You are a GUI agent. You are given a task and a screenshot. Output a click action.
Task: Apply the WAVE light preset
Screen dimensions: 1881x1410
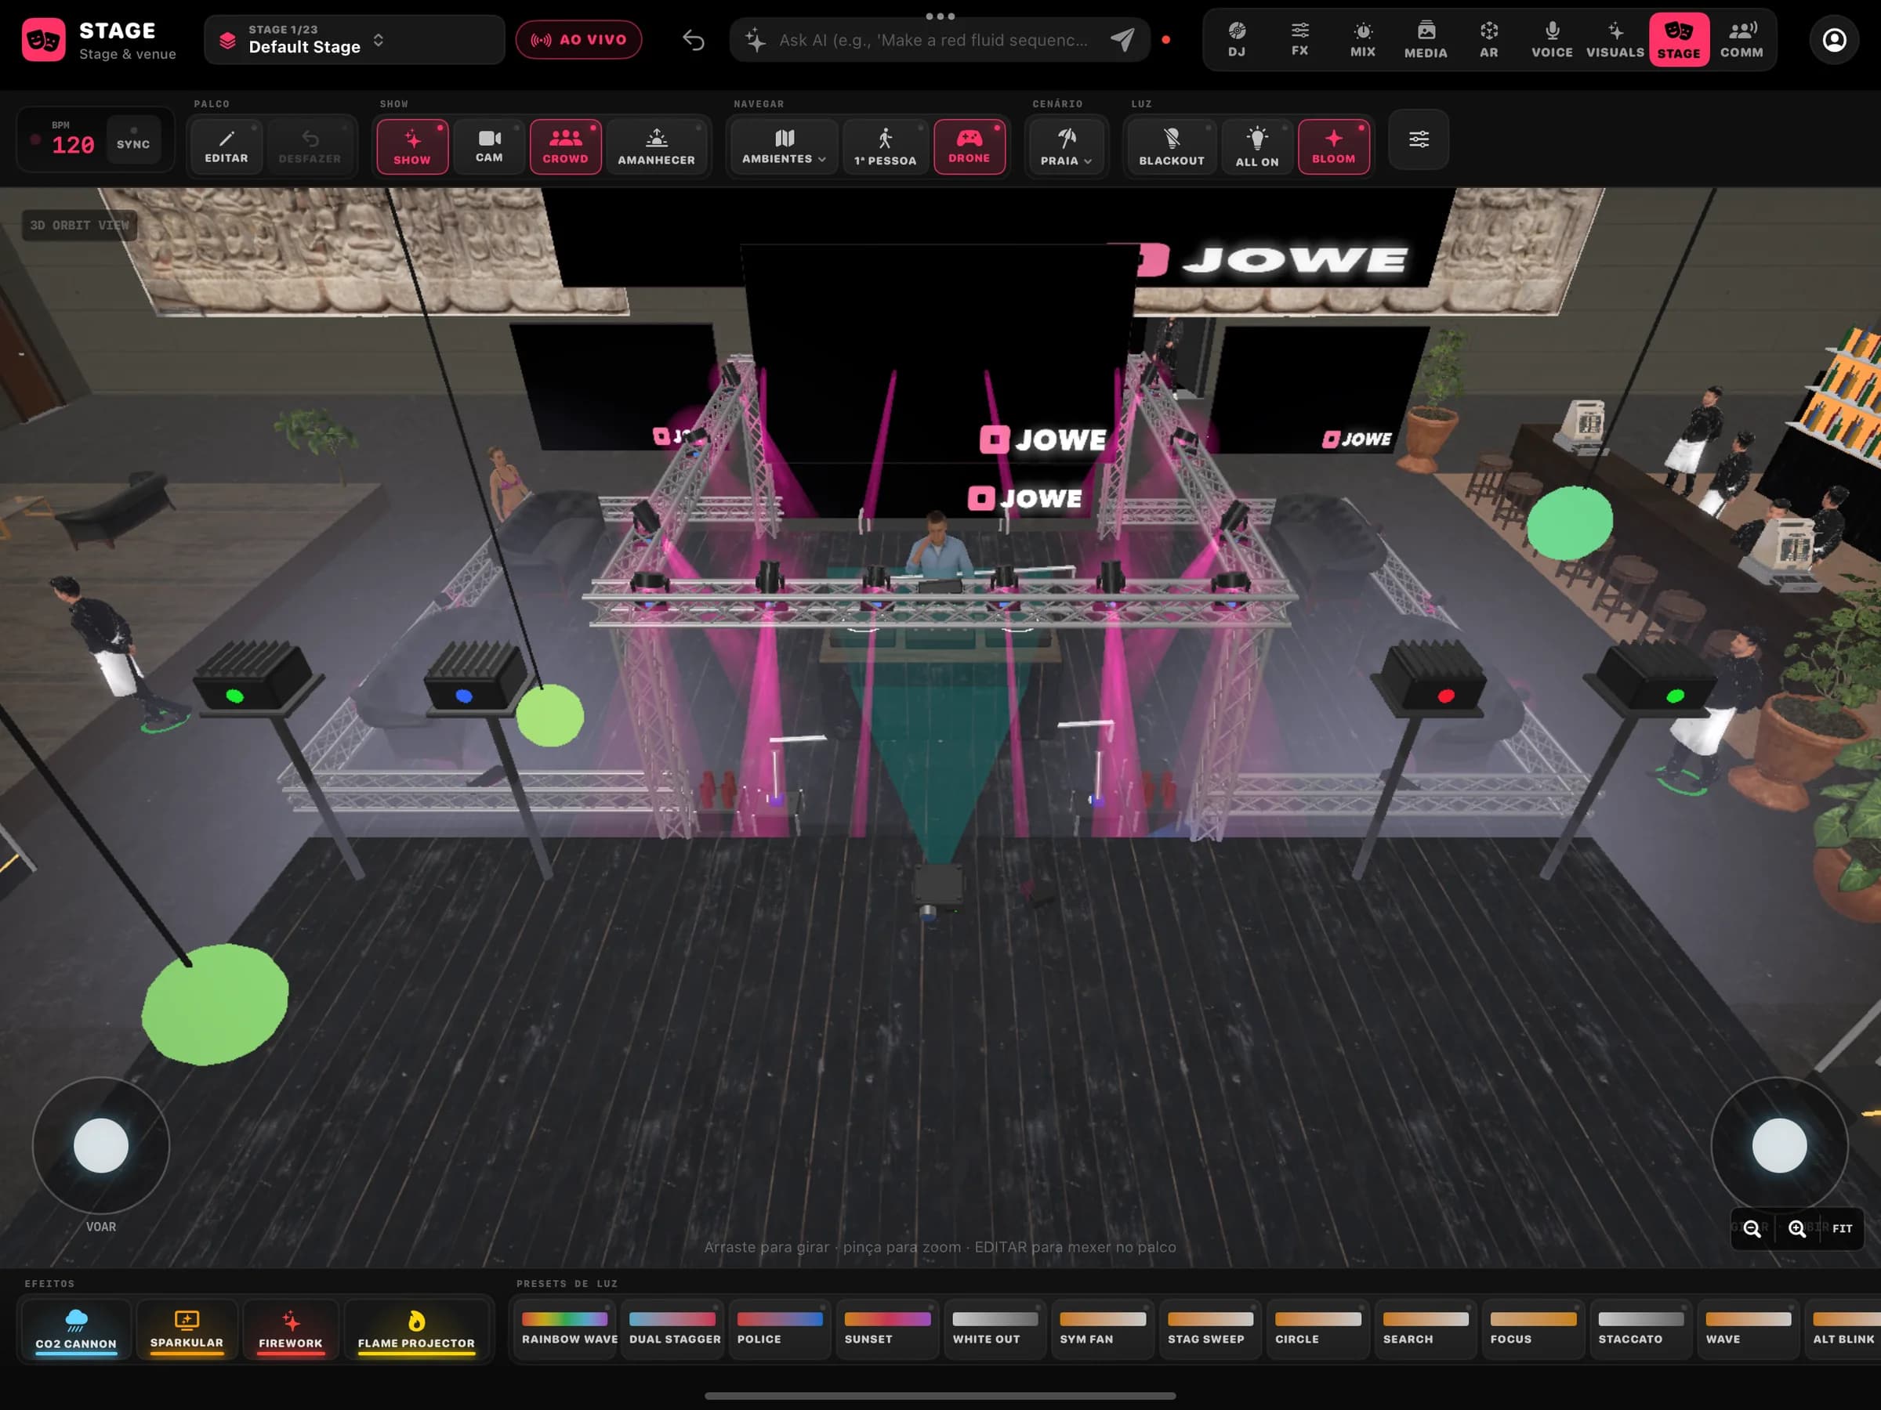(1749, 1329)
